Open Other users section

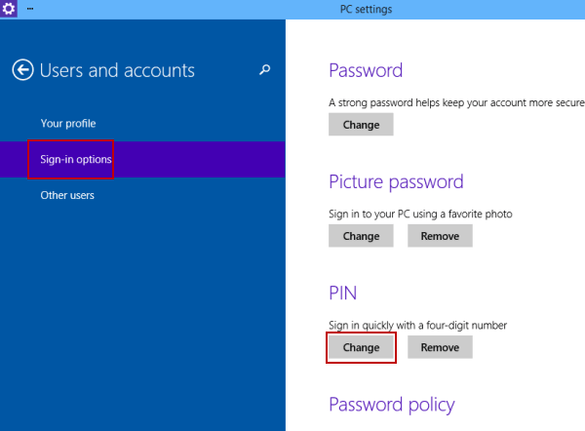[x=67, y=195]
